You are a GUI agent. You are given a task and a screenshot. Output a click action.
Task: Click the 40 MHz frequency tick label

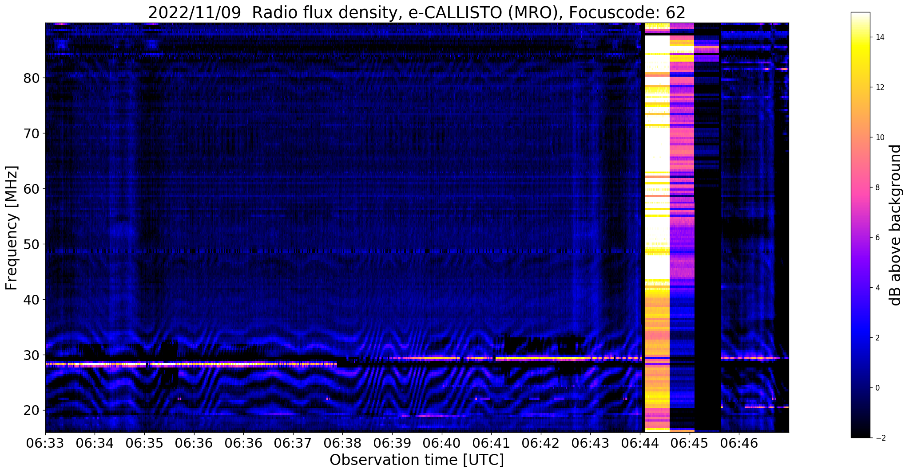[32, 300]
